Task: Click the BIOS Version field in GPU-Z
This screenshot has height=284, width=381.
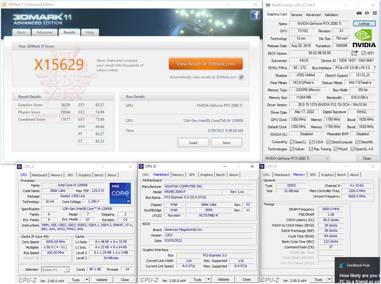Action: tap(320, 53)
